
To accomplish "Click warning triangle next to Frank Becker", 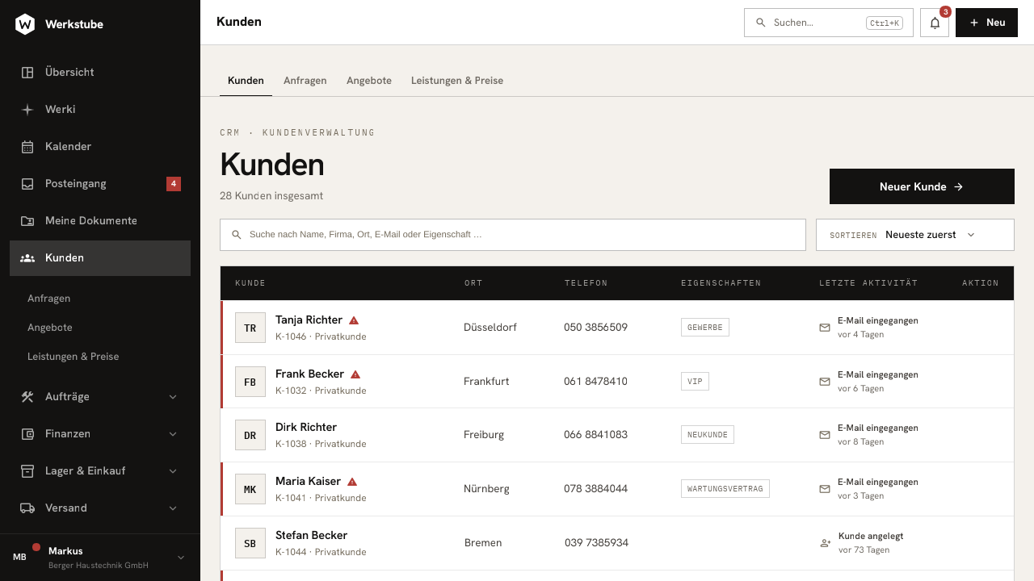I will pos(355,374).
